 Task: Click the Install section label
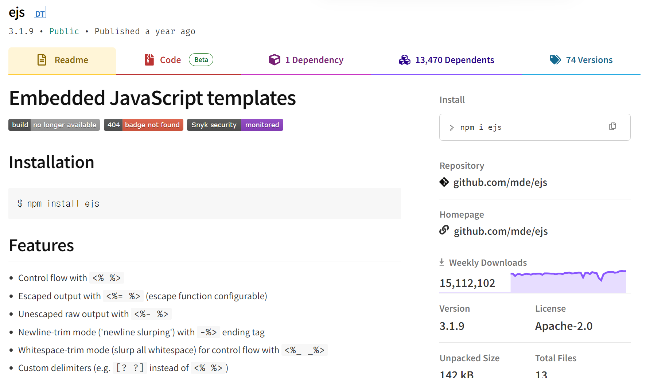click(452, 100)
